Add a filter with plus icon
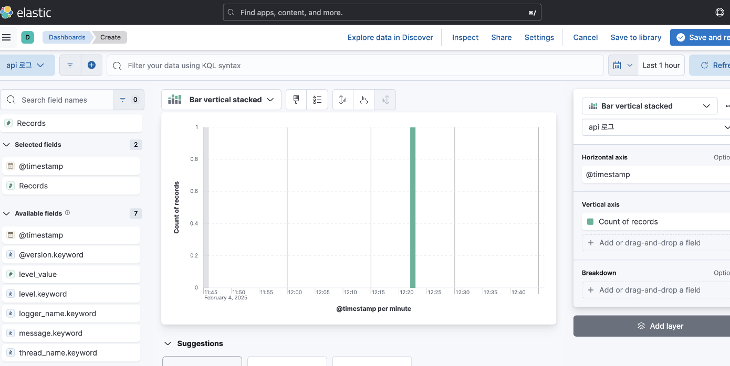 coord(91,66)
